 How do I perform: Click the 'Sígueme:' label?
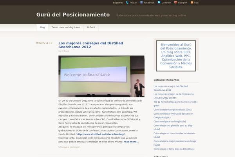tap(118, 3)
